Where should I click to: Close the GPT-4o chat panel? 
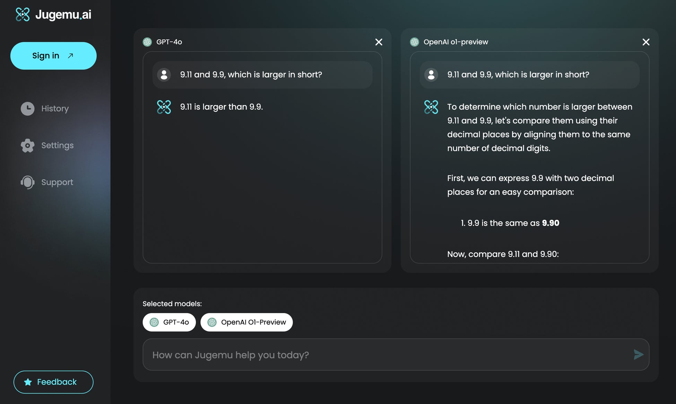pyautogui.click(x=379, y=42)
